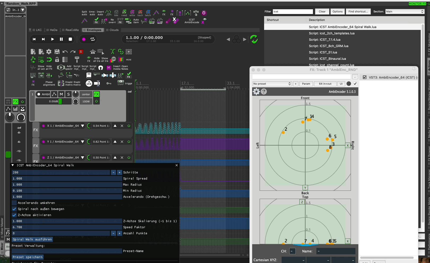Click the SWS extension icon
Screen dimensions: 430x263
point(114,59)
